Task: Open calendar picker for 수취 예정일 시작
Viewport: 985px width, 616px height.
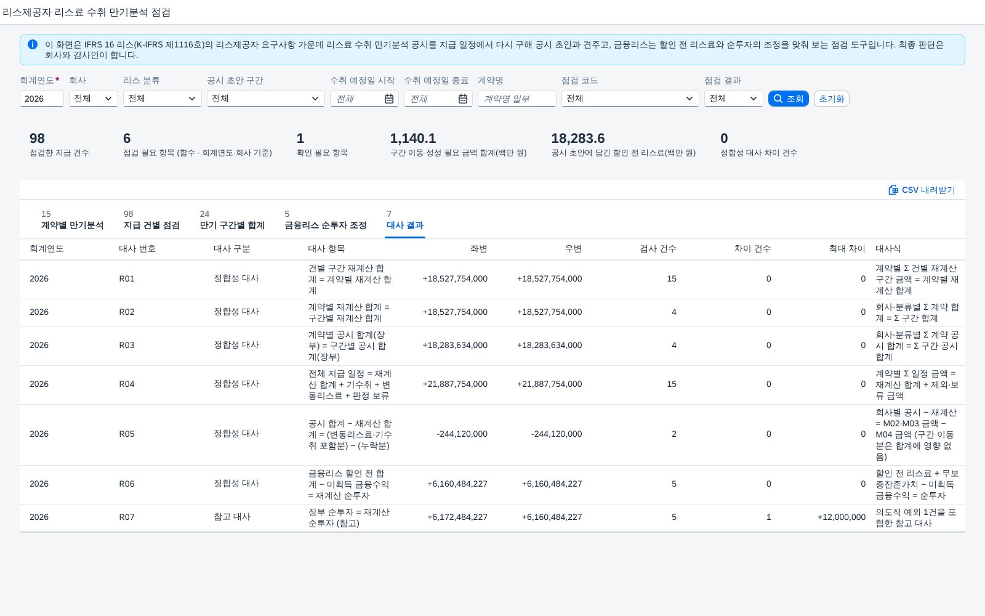Action: [x=389, y=99]
